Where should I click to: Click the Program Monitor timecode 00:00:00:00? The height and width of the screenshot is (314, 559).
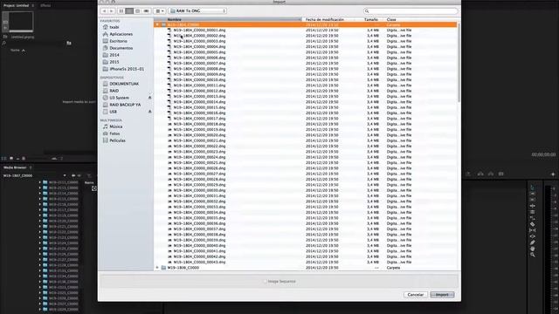click(x=543, y=154)
